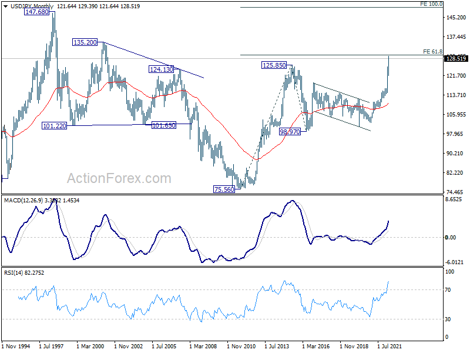
Task: Select the 147.680 price label
Action: (37, 12)
